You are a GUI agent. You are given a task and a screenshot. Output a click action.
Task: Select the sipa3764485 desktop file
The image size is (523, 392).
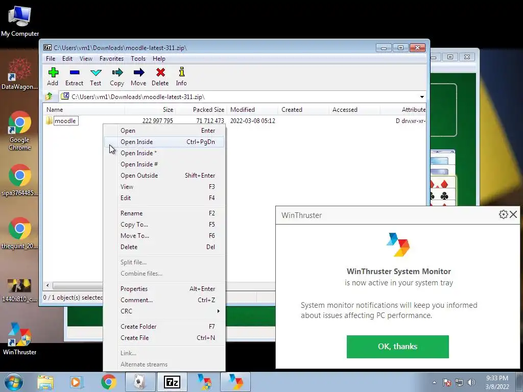20,180
